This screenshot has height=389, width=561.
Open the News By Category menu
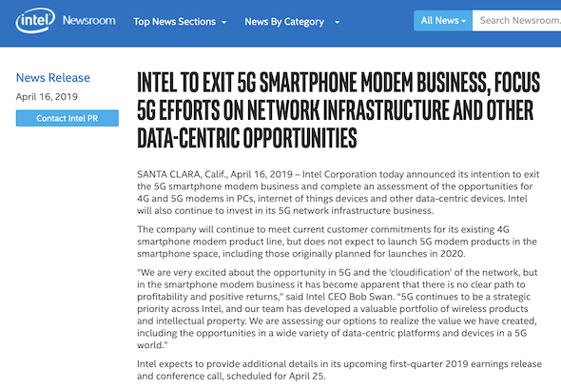[284, 22]
